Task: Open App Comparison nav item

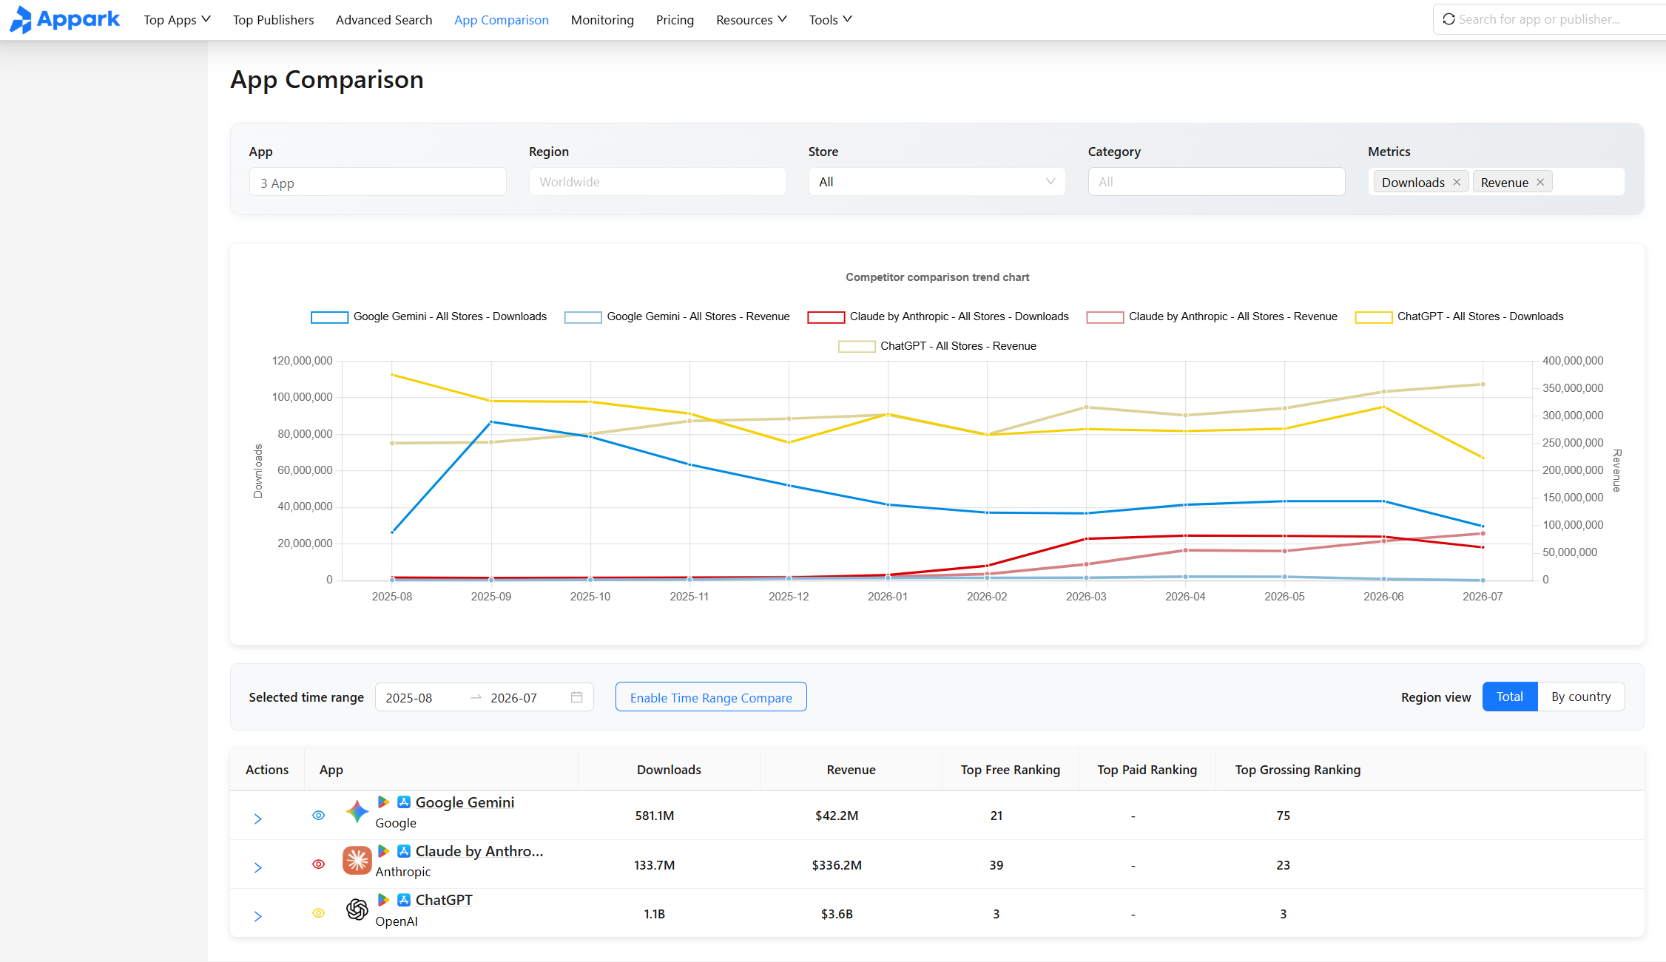Action: coord(502,20)
